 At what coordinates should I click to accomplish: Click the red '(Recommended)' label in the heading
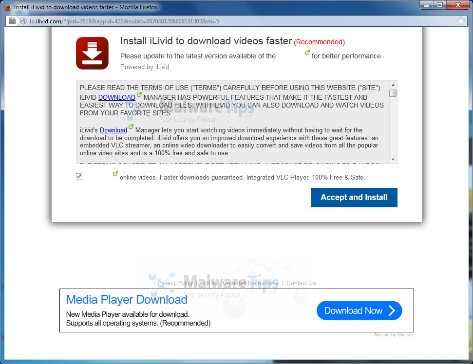click(x=319, y=42)
